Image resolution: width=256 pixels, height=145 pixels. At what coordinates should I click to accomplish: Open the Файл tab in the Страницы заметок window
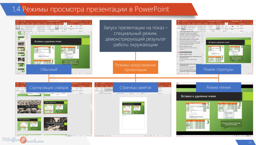pyautogui.click(x=97, y=86)
